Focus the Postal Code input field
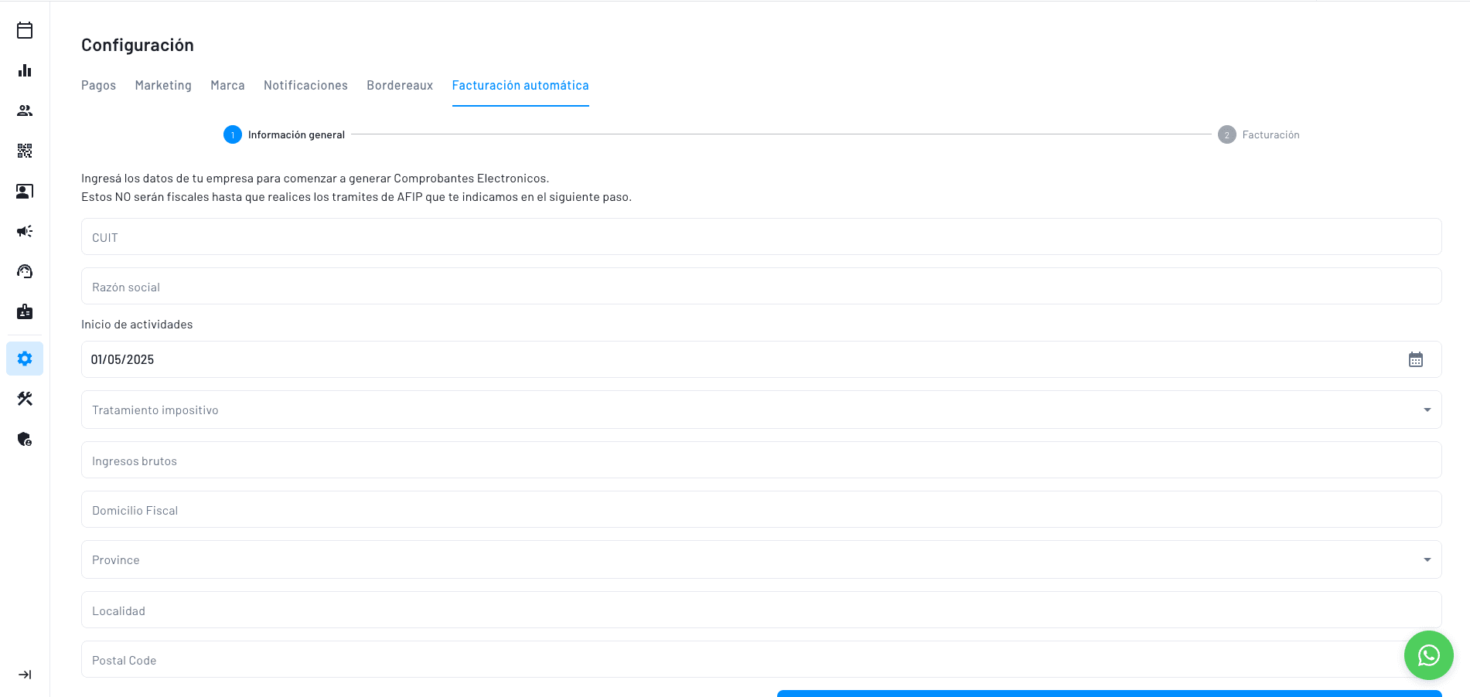The image size is (1470, 697). click(x=761, y=659)
